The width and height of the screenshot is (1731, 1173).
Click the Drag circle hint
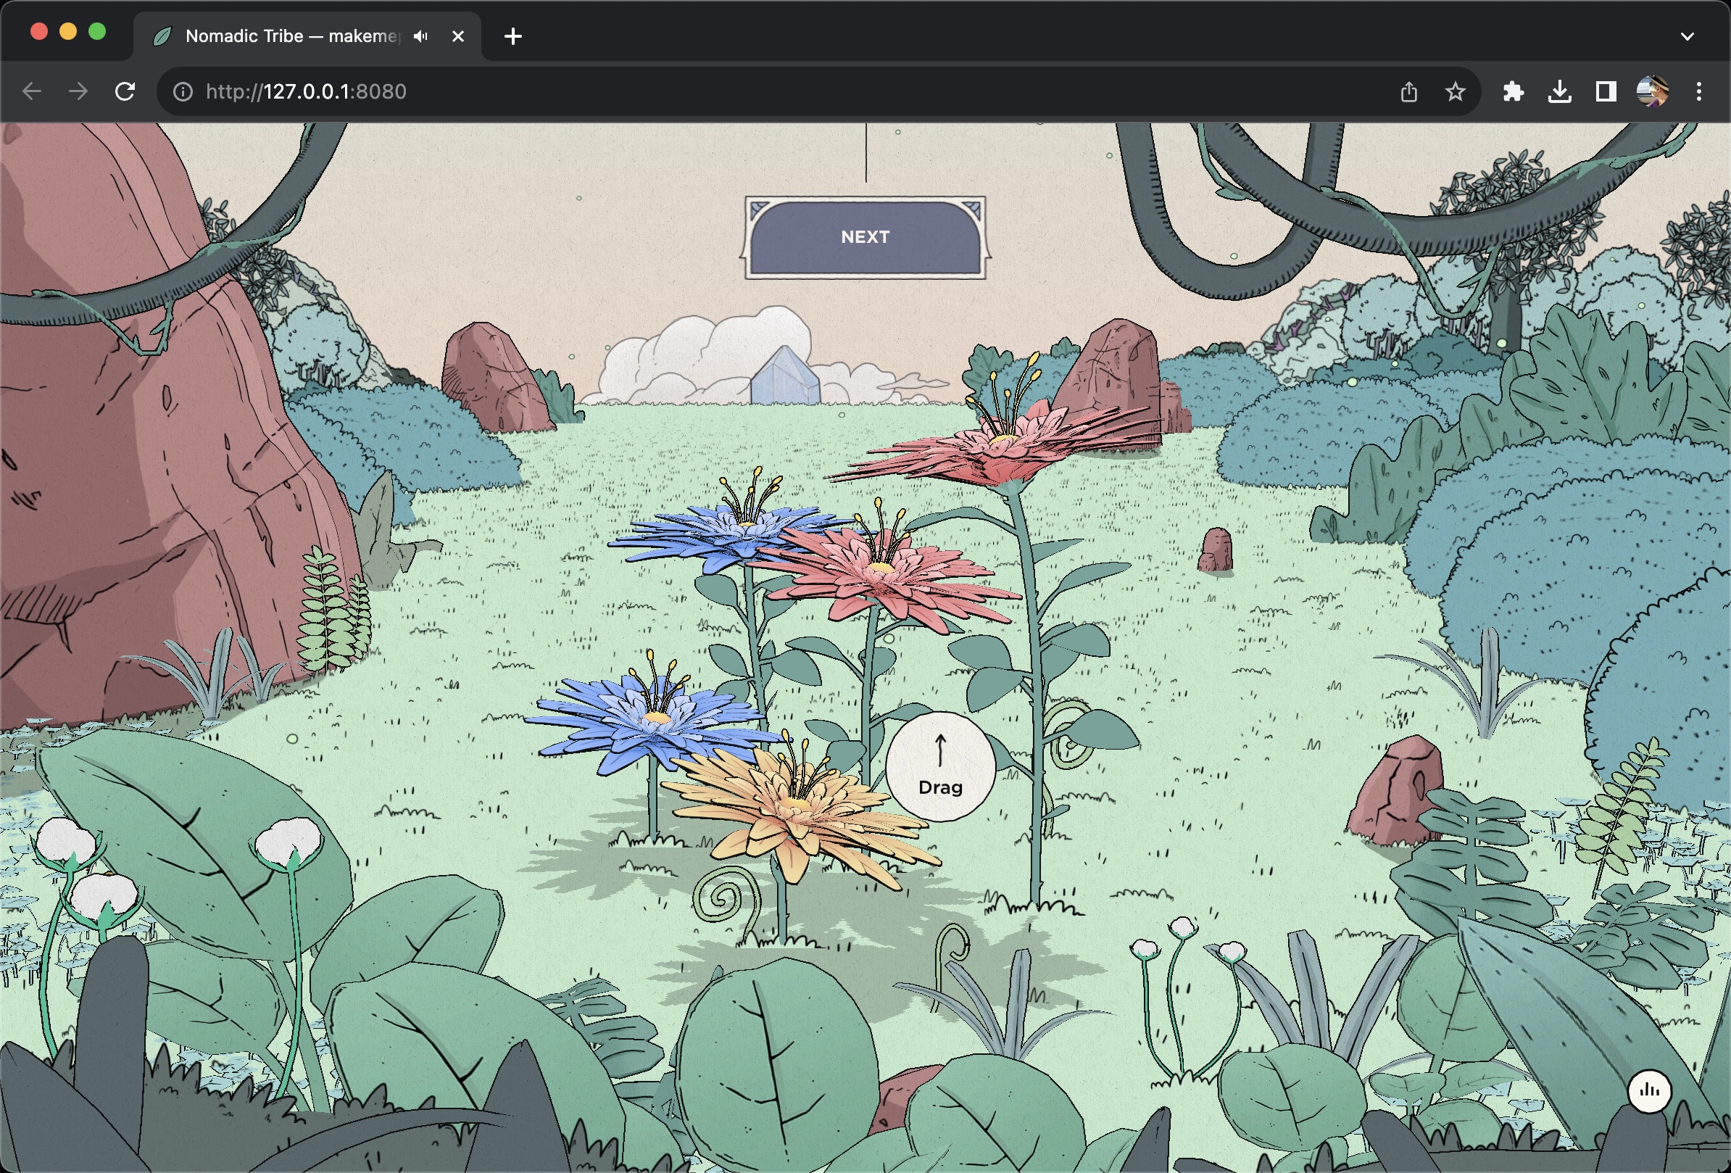point(940,767)
